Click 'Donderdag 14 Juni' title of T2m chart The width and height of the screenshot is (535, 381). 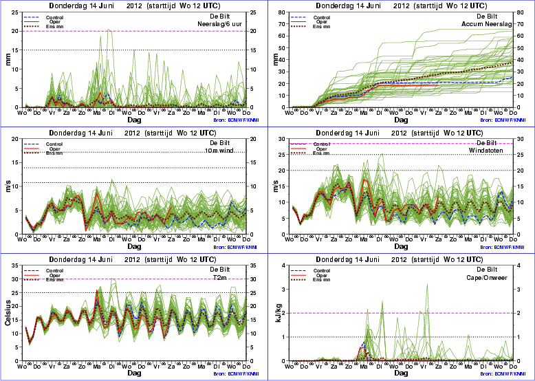[x=82, y=259]
